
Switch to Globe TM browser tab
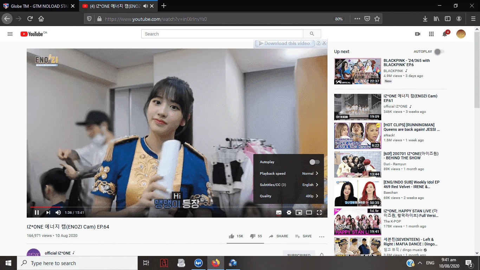(x=39, y=6)
